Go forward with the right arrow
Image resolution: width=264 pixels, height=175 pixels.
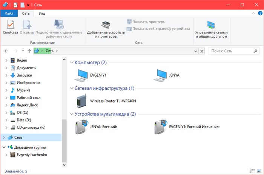tap(15, 51)
